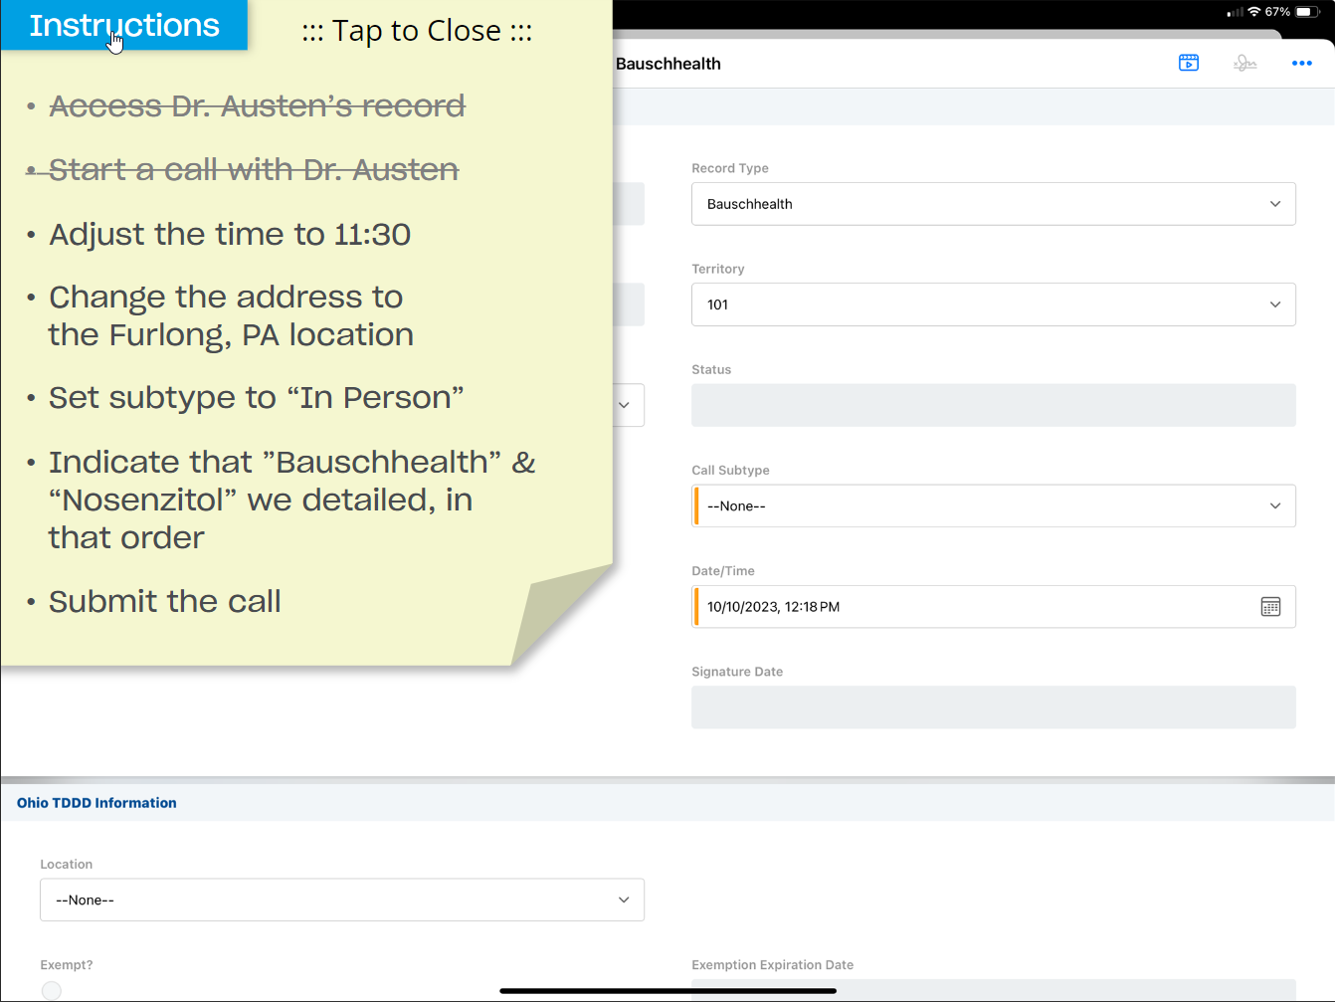Open the Ohio TDDD Location dropdown
Screen dimensions: 1335x1002
pos(342,900)
